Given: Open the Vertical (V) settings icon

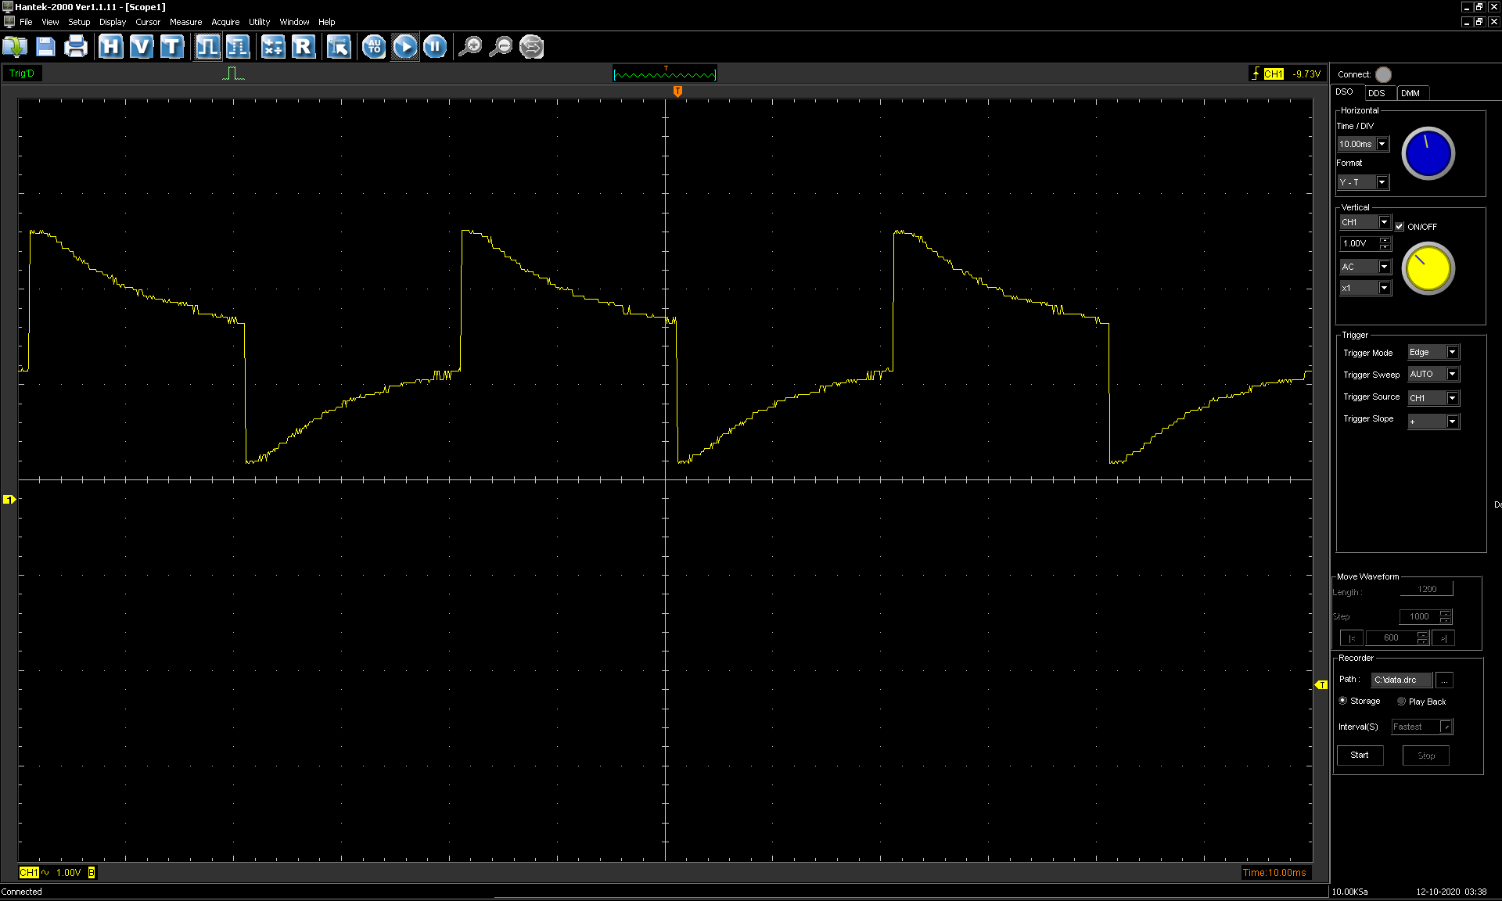Looking at the screenshot, I should coord(141,47).
